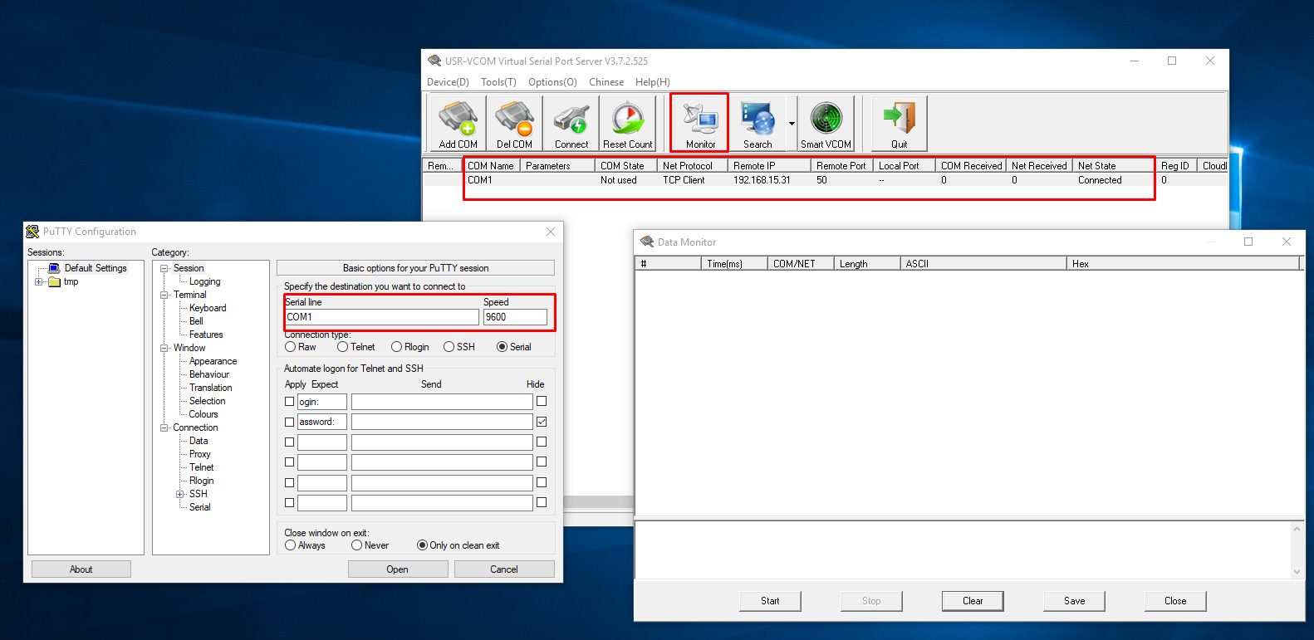Image resolution: width=1314 pixels, height=640 pixels.
Task: Click Cancel in PuTTY Configuration
Action: (504, 569)
